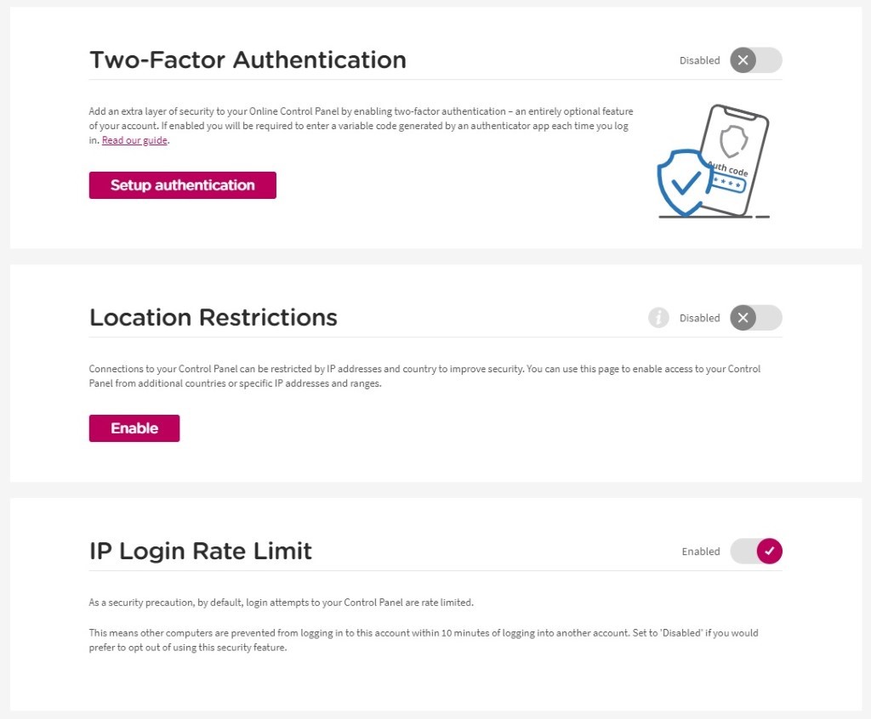Click the gray shield outline on phone screen
The image size is (871, 719).
tap(733, 141)
